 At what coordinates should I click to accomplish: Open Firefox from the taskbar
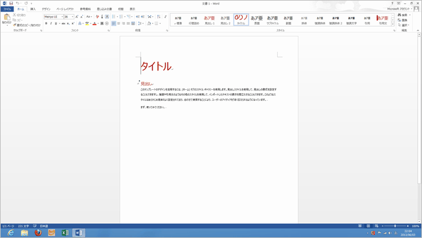coord(38,233)
